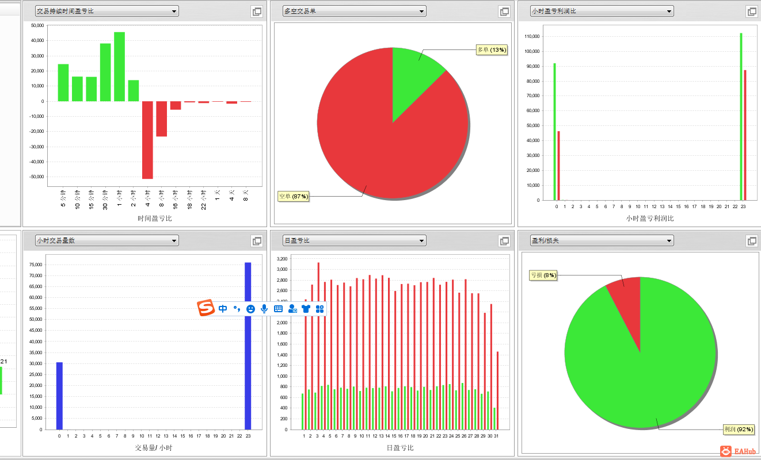
Task: Open the emoji smiley icon on IME bar
Action: pyautogui.click(x=250, y=309)
